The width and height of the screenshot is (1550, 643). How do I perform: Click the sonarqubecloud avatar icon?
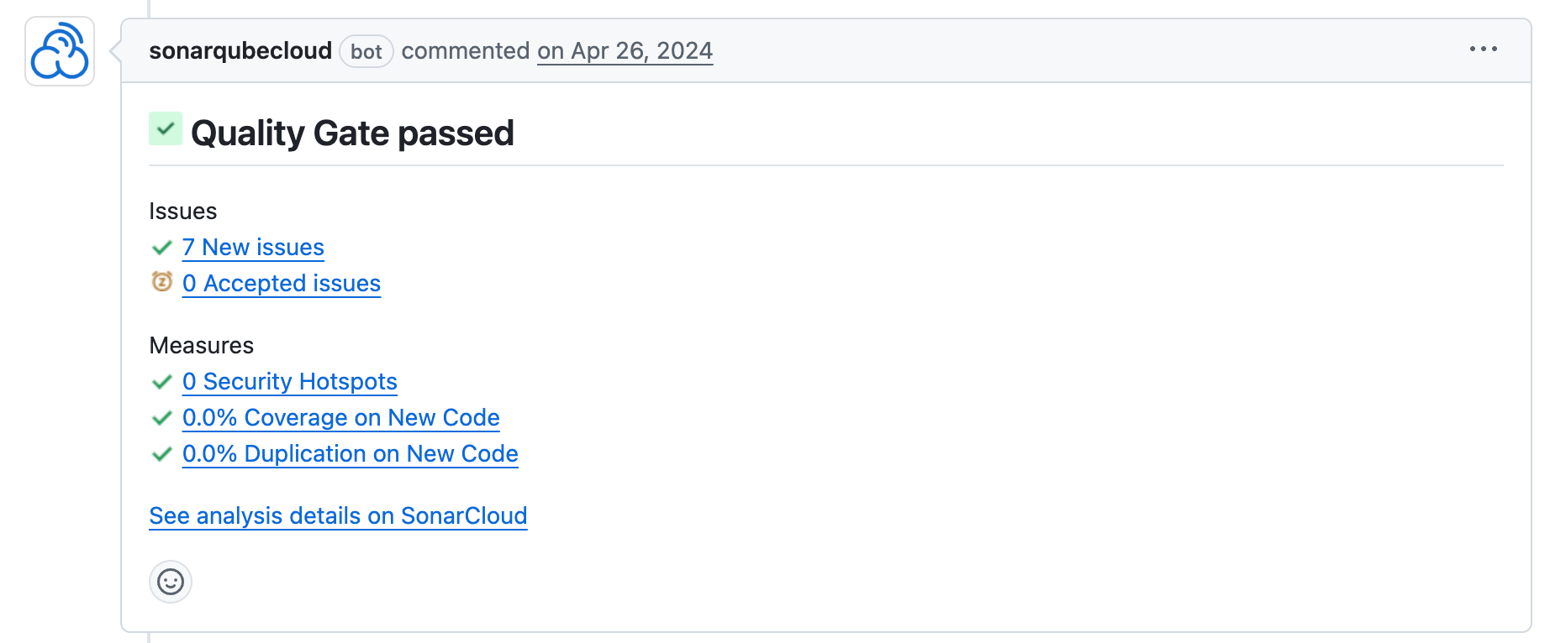(x=60, y=51)
